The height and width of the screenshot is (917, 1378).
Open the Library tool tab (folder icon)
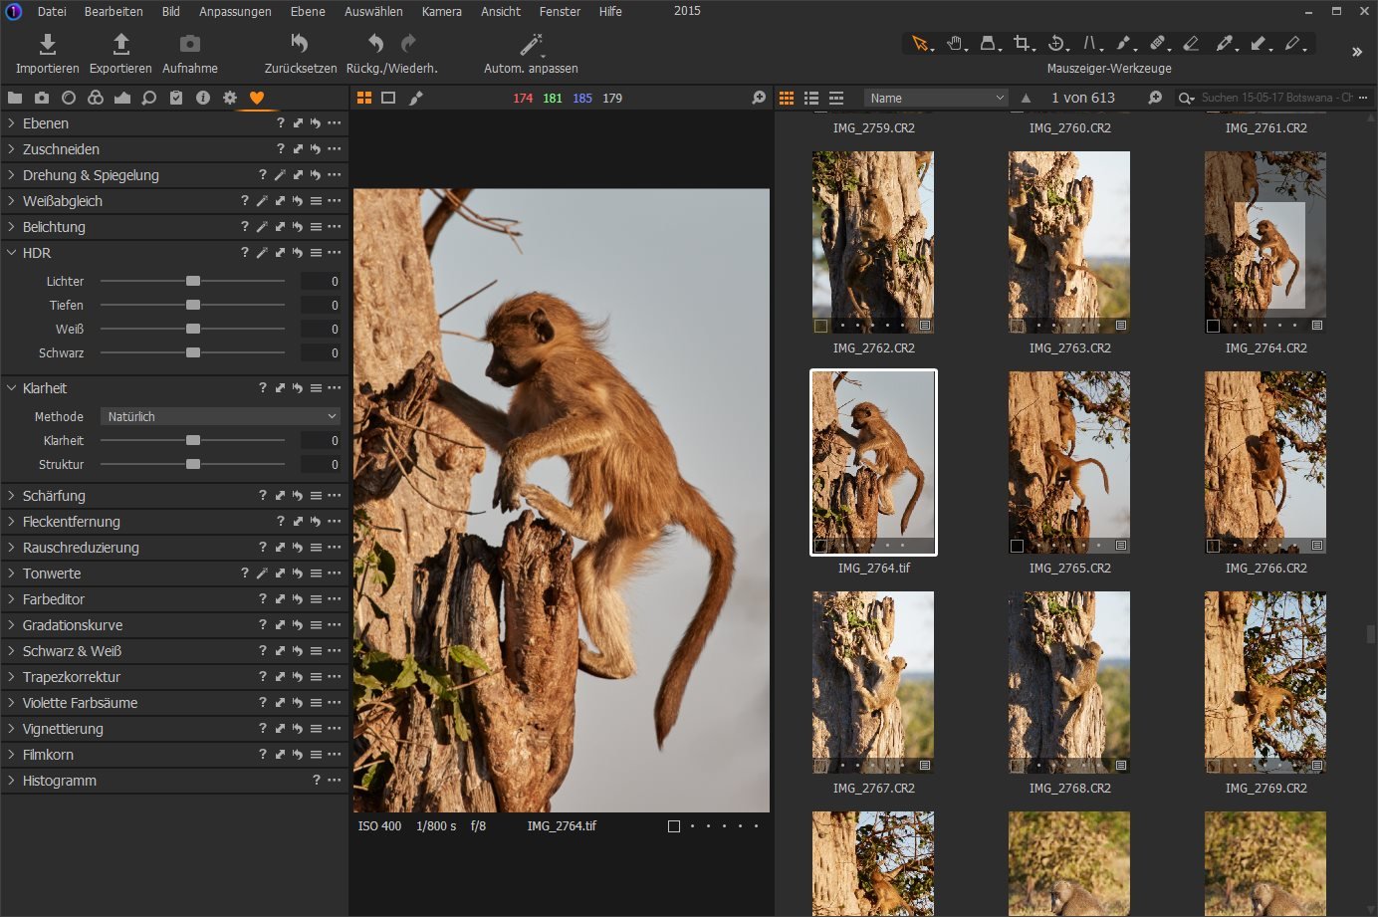[15, 98]
